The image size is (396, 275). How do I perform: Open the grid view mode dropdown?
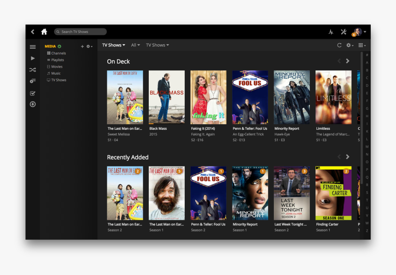(x=362, y=45)
